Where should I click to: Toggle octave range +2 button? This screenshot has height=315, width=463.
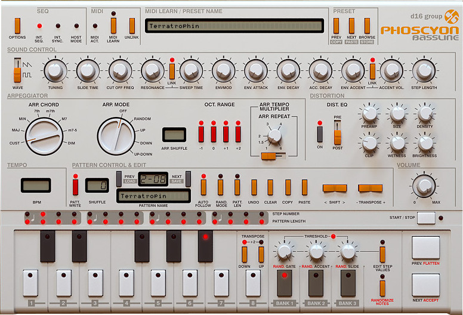point(238,134)
